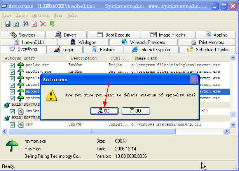Click the horizontal scrollbar thumb

pos(92,131)
